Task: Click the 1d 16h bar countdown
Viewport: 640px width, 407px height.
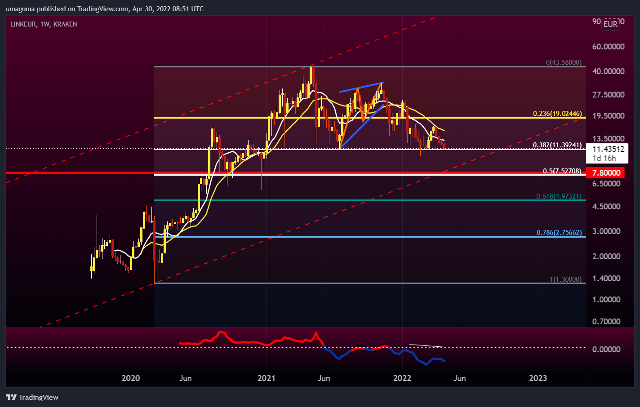Action: 604,158
